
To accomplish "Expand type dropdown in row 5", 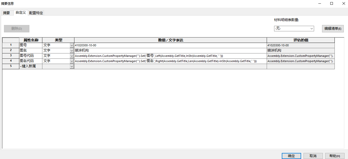I will point(72,66).
